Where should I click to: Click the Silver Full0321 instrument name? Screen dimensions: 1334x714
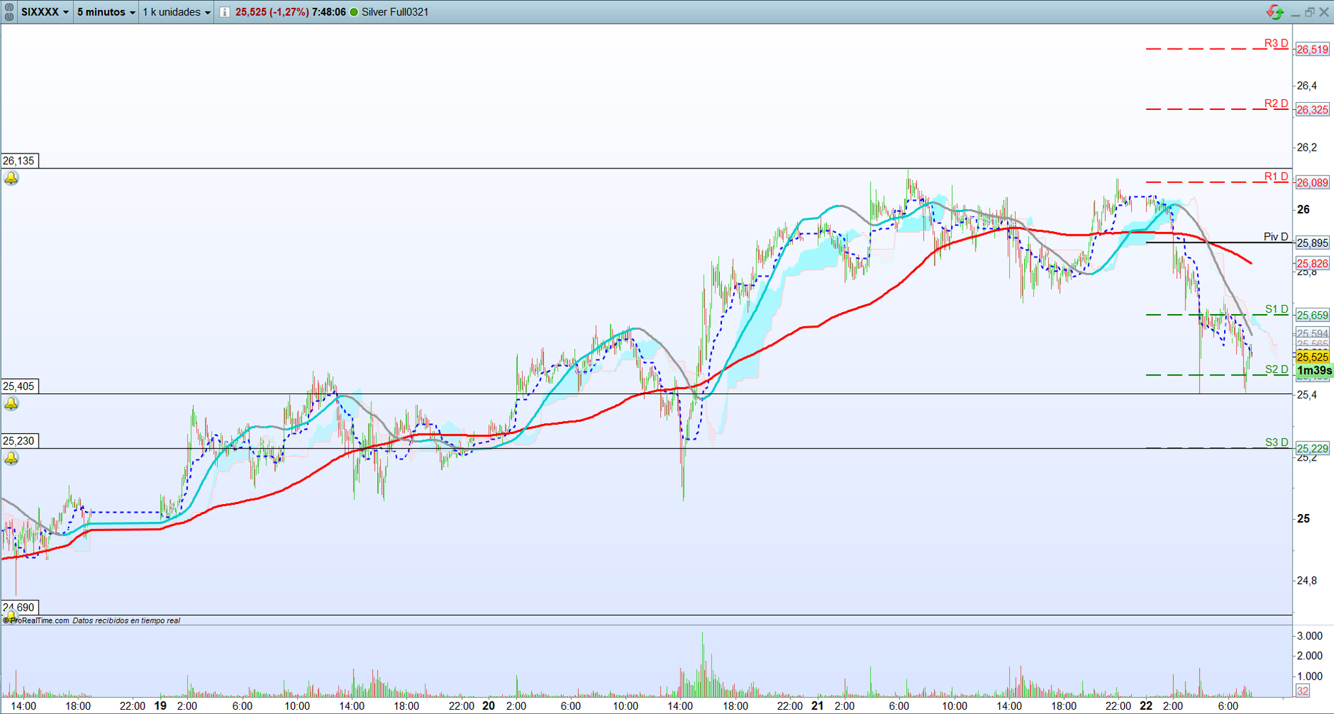(395, 12)
